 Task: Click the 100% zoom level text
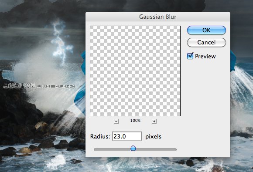[x=135, y=121]
